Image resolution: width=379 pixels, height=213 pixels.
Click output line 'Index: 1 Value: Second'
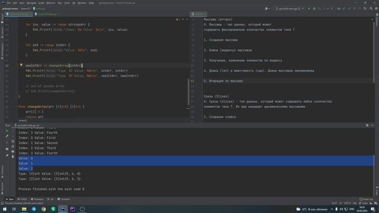pos(38,143)
